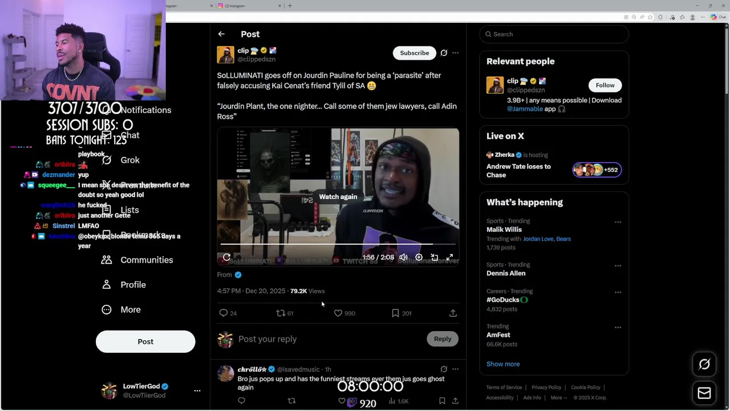Open the Dennis Allen trend
This screenshot has width=730, height=411.
(506, 273)
